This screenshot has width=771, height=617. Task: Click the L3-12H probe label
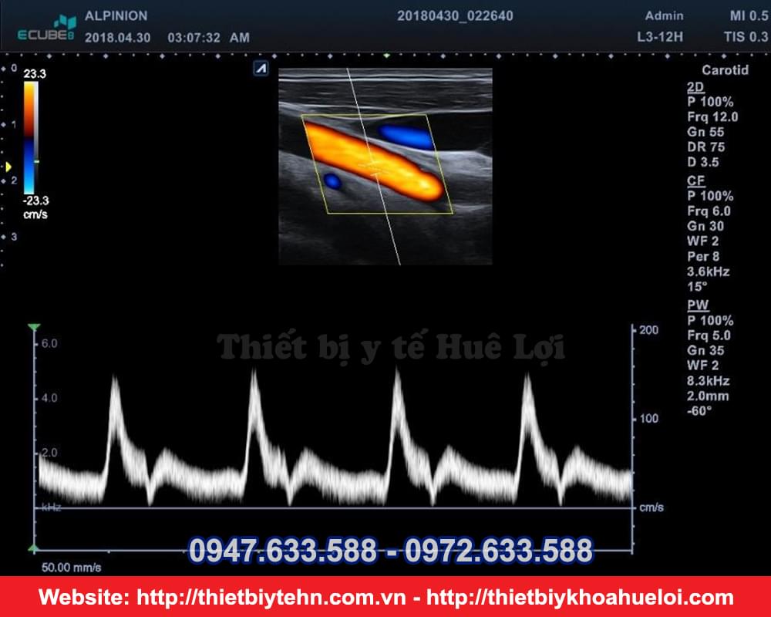tap(660, 36)
